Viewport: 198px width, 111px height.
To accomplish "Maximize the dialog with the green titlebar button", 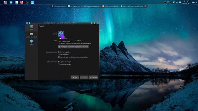I will pos(94,23).
